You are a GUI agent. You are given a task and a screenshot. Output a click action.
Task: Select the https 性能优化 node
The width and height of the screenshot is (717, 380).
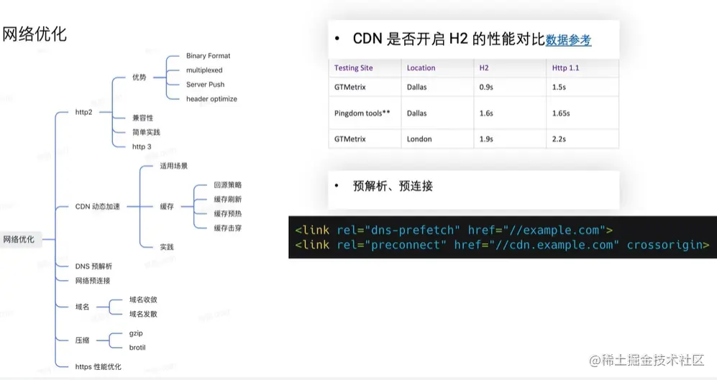pos(99,367)
